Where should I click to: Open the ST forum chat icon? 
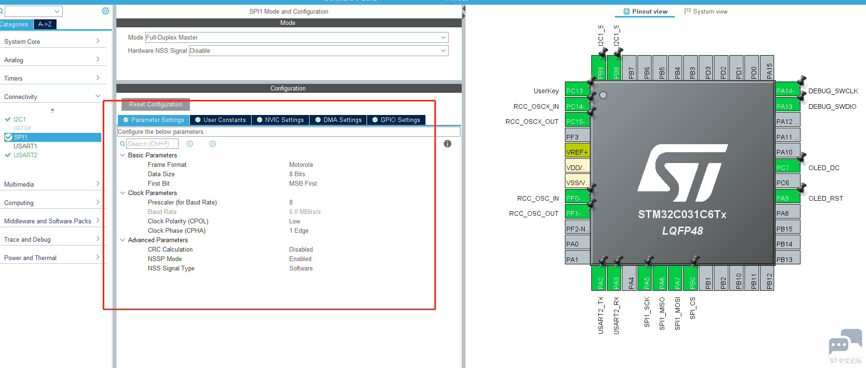click(x=845, y=342)
